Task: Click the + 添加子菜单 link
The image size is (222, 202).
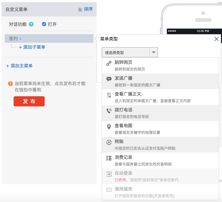Action: pos(32,47)
